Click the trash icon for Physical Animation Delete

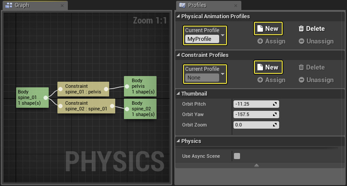tap(301, 29)
